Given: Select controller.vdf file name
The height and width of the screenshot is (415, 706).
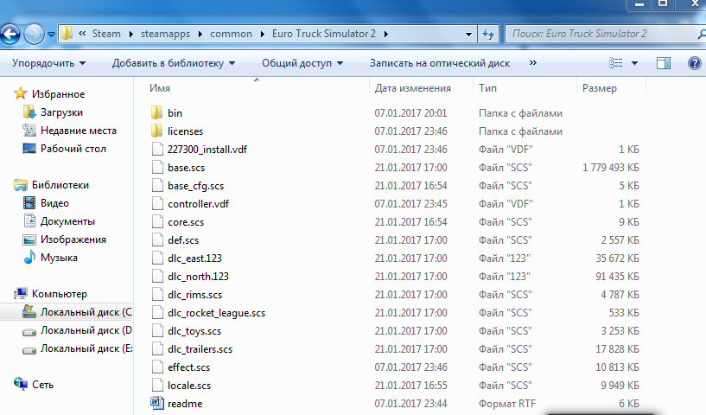Looking at the screenshot, I should point(198,204).
